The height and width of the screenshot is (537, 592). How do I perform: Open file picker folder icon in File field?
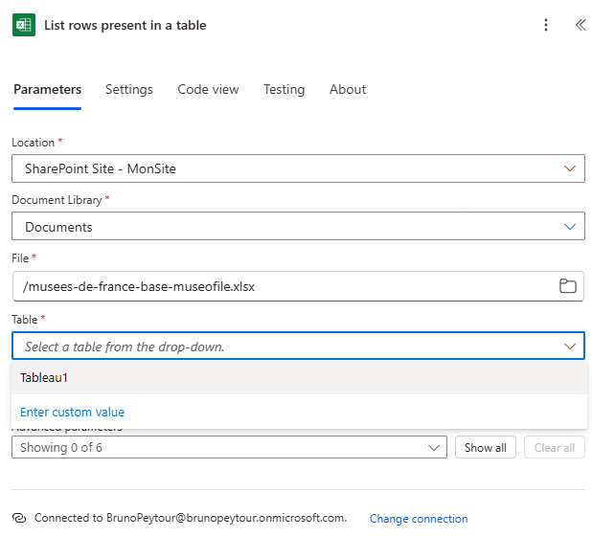point(567,286)
